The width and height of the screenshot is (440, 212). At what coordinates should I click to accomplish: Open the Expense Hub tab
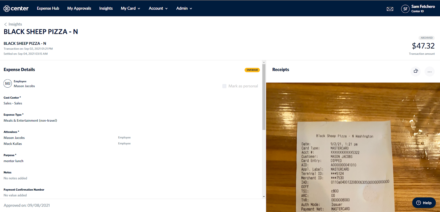48,8
